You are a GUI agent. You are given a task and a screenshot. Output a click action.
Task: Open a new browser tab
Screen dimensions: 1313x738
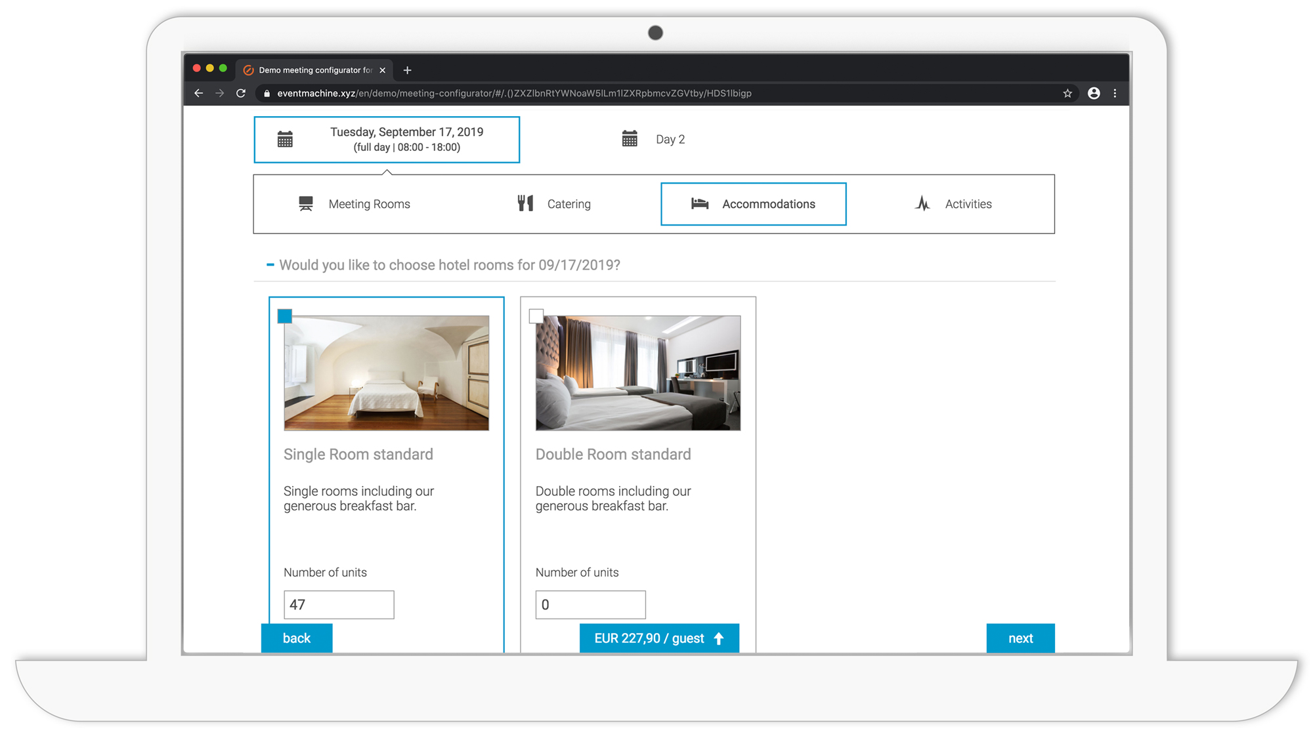[407, 70]
